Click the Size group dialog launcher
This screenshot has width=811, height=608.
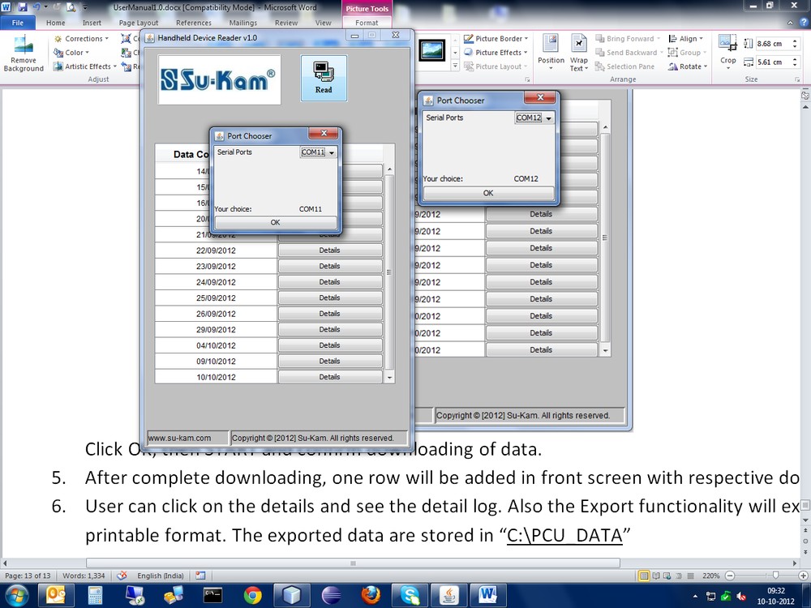pyautogui.click(x=797, y=79)
